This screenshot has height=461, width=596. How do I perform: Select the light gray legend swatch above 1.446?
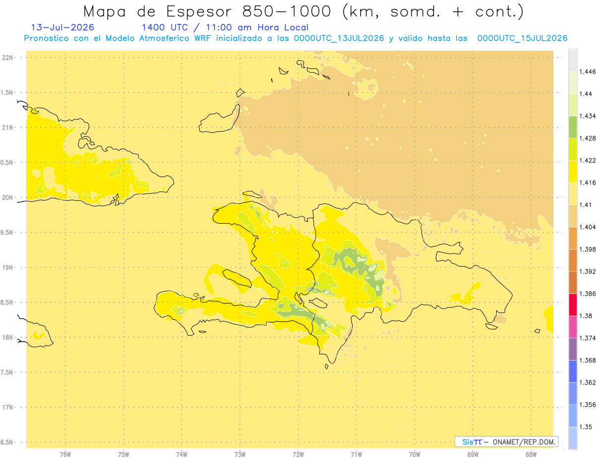coord(573,60)
